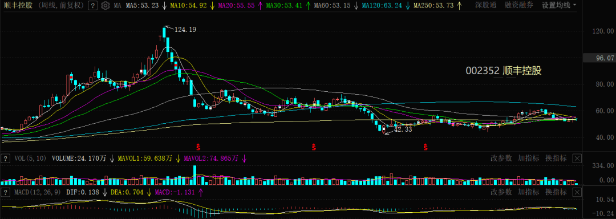Click 融资融券 link
616x219 pixels.
[x=519, y=6]
